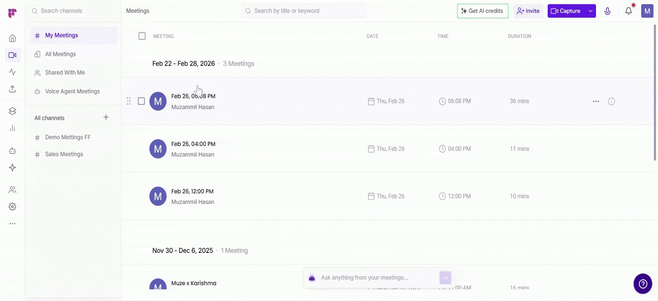Toggle the select-all meetings checkbox
This screenshot has height=301, width=658.
click(142, 36)
